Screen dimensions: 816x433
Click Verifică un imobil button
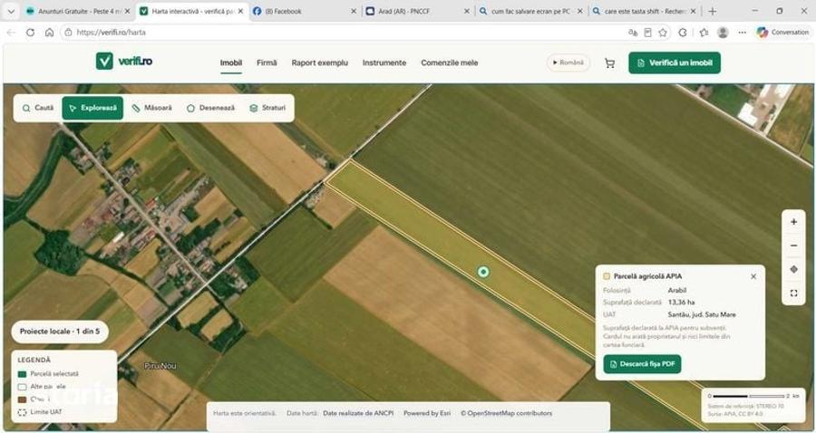pos(675,63)
